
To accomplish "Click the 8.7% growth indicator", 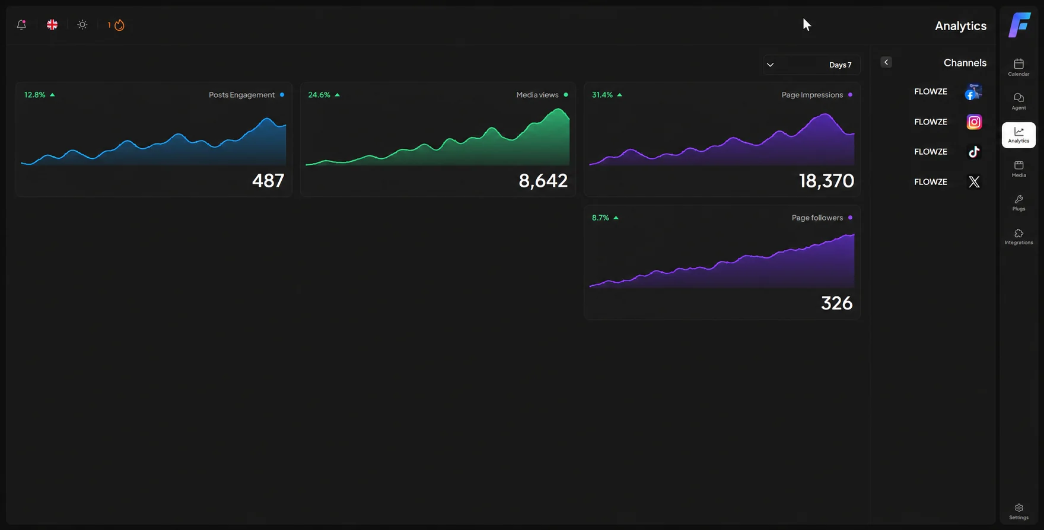I will coord(605,218).
